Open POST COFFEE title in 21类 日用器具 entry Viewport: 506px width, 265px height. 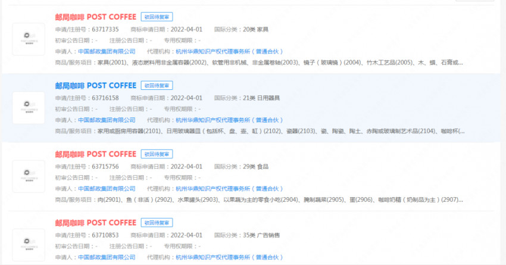95,86
